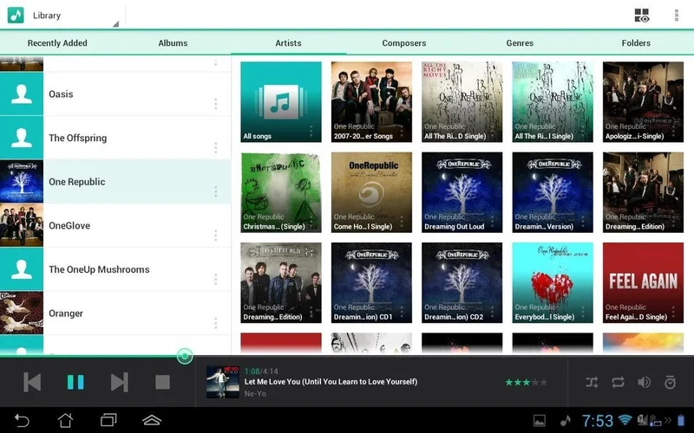694x433 pixels.
Task: Open the volume control
Action: pyautogui.click(x=644, y=382)
